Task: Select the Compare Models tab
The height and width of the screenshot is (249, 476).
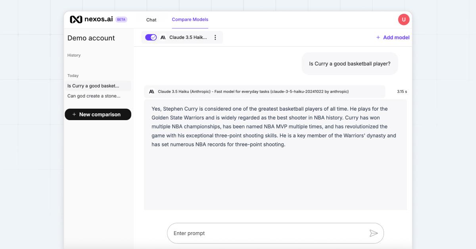Action: click(x=190, y=19)
